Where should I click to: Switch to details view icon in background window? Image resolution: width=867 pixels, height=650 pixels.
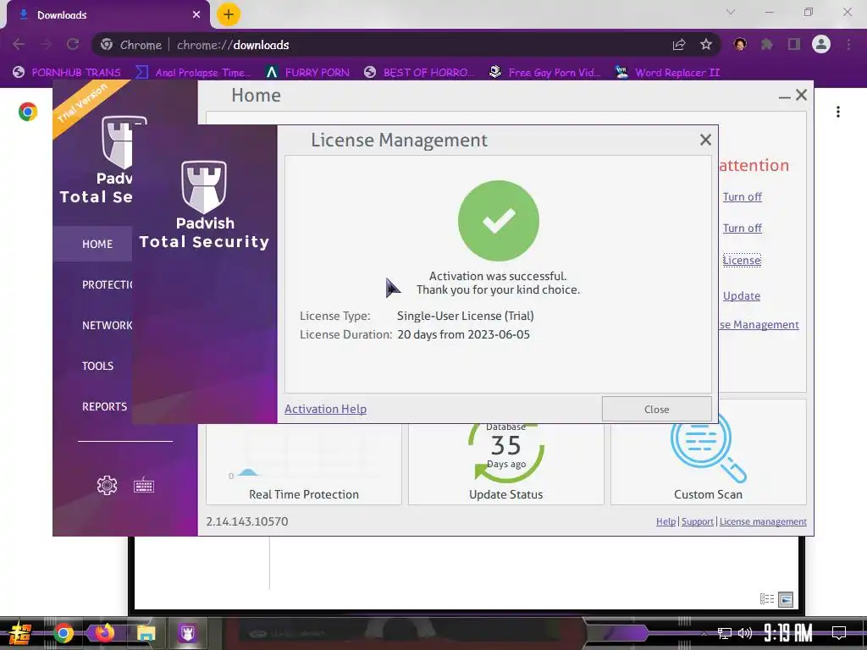pyautogui.click(x=767, y=598)
